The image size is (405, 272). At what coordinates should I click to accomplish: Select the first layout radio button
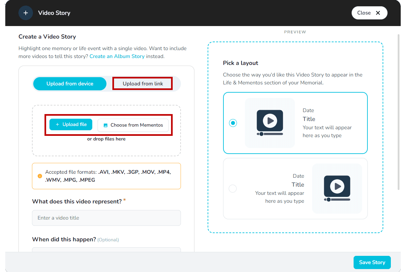tap(233, 123)
